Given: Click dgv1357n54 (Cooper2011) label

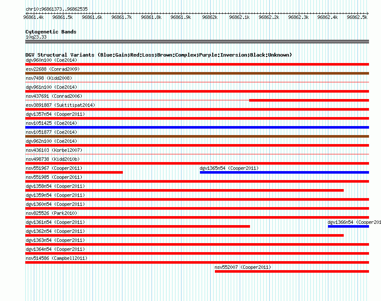Looking at the screenshot, I should (55, 114).
